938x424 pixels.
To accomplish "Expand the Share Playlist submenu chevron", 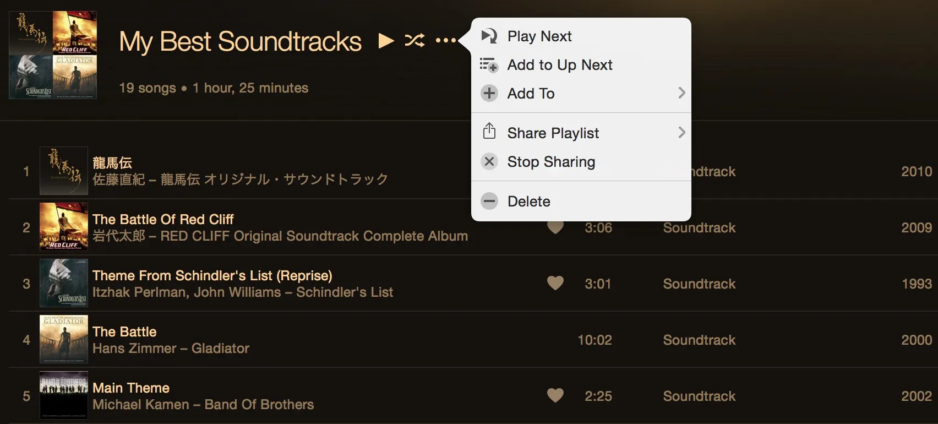I will click(681, 133).
